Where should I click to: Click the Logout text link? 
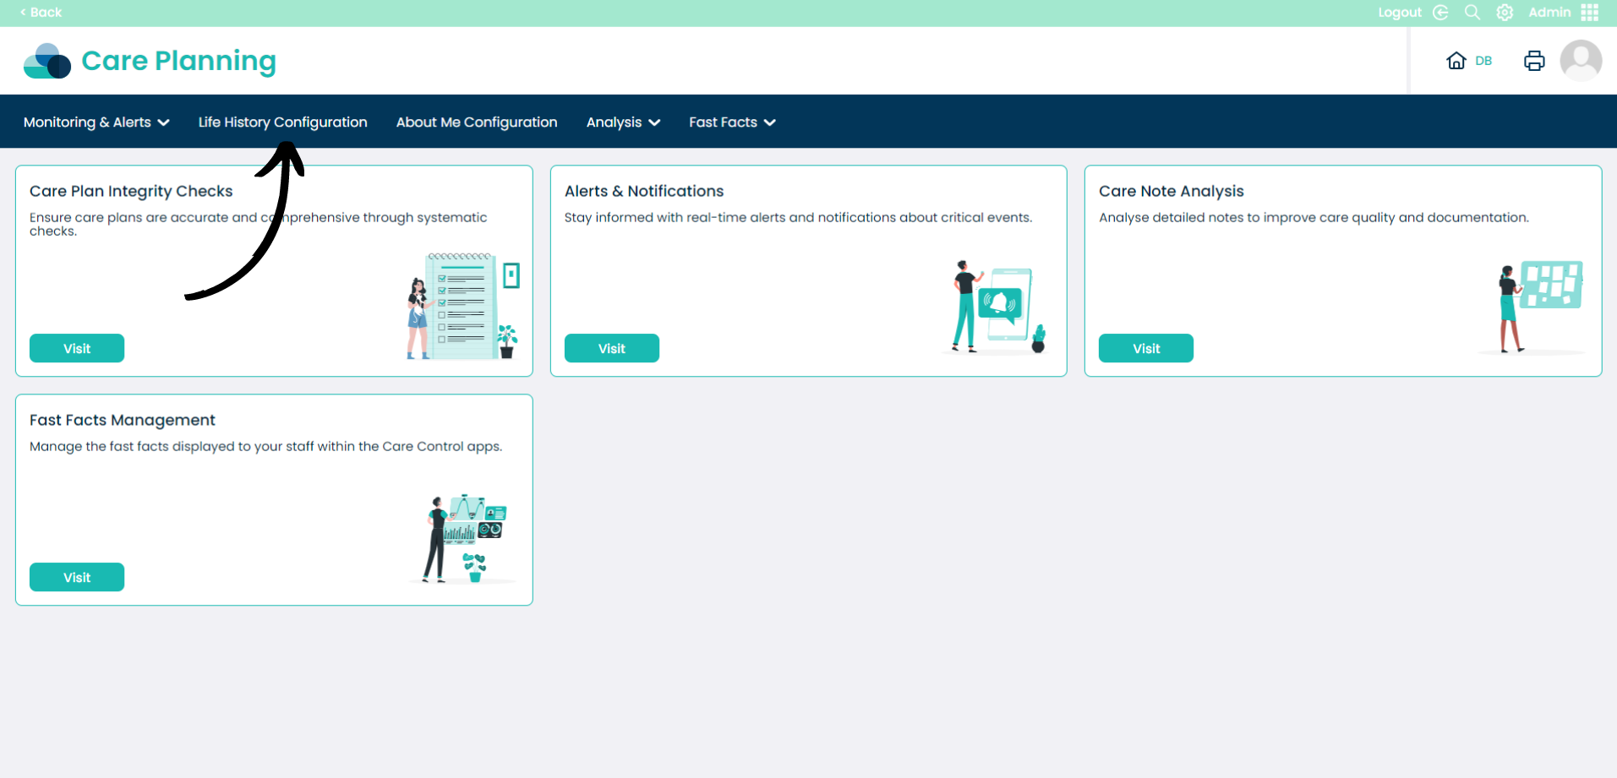pos(1400,13)
